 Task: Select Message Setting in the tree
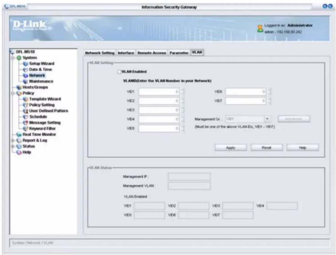pyautogui.click(x=45, y=123)
